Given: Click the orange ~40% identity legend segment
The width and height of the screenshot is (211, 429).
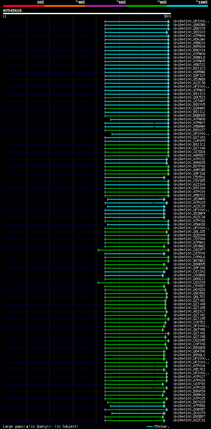Looking at the screenshot, I should (x=64, y=6).
